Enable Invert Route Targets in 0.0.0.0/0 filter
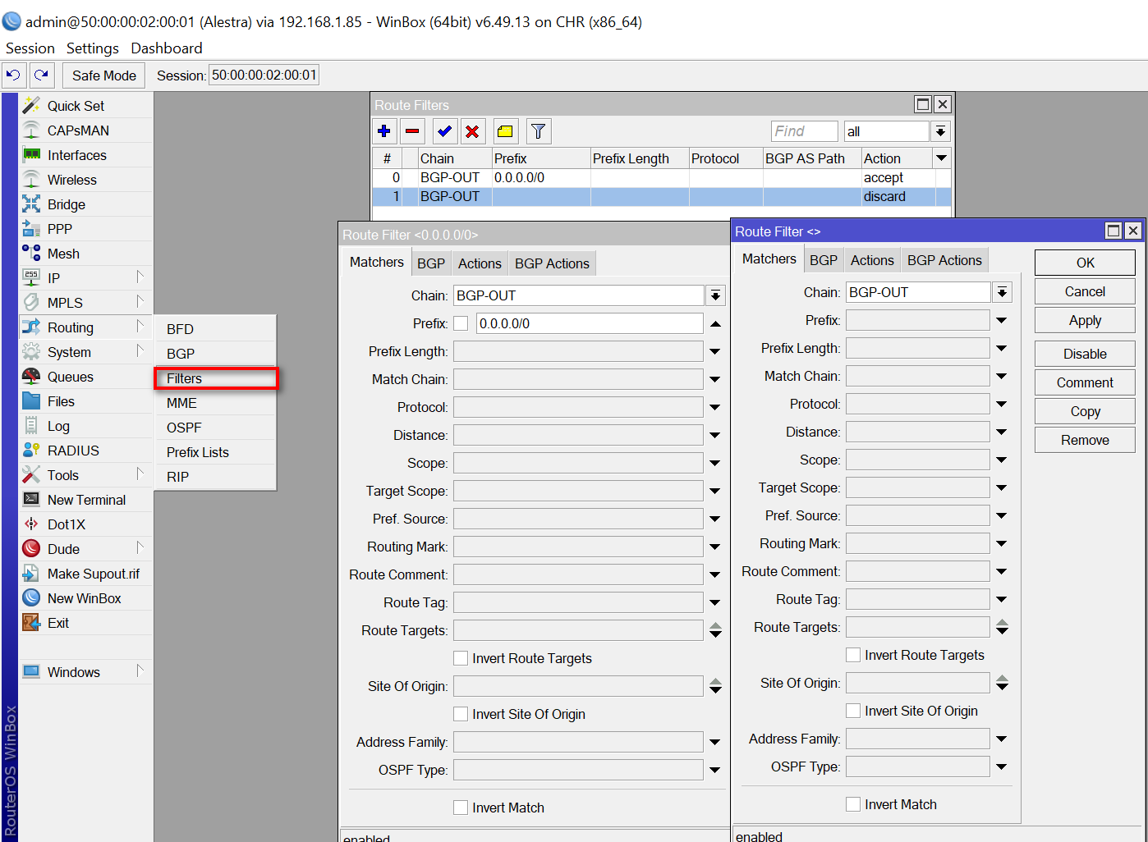This screenshot has height=842, width=1148. point(461,658)
